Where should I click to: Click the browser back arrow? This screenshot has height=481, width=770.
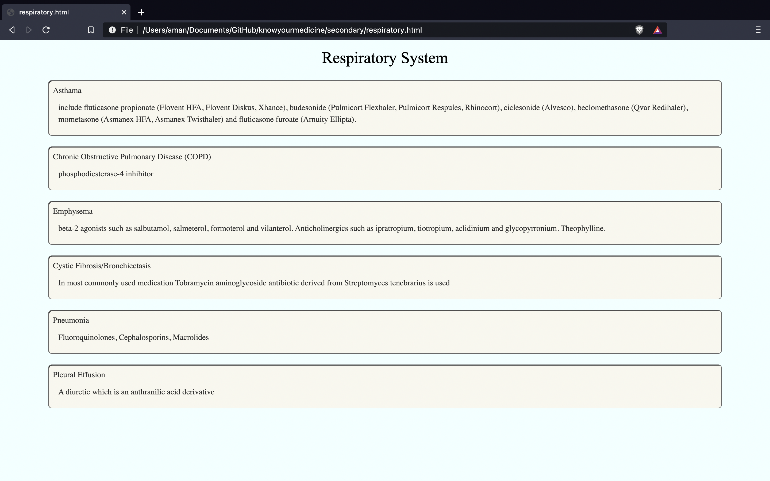12,30
